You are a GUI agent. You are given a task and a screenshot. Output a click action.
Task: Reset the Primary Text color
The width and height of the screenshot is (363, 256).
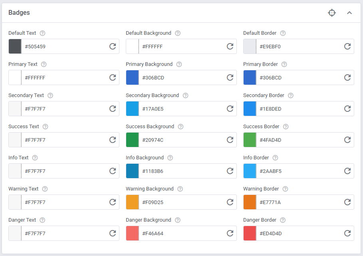(113, 77)
